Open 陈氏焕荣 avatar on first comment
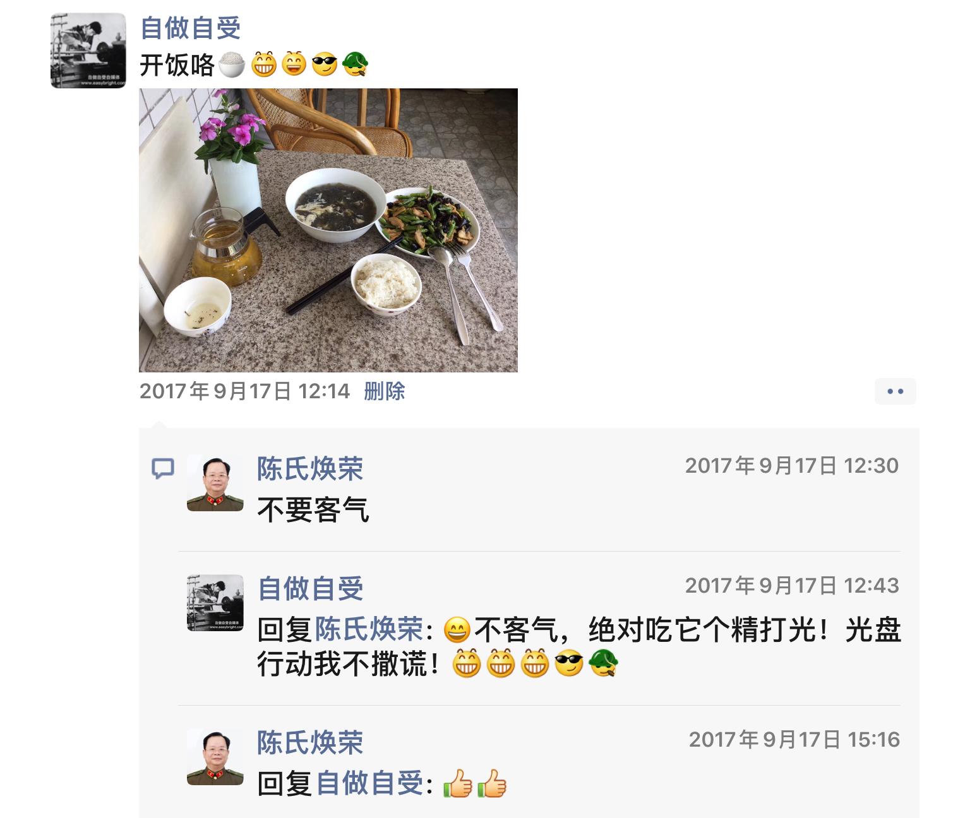Image resolution: width=970 pixels, height=818 pixels. coord(215,483)
